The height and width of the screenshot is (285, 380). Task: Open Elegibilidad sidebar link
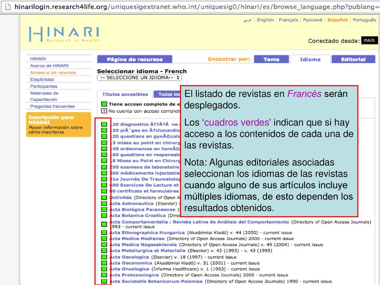(x=42, y=79)
